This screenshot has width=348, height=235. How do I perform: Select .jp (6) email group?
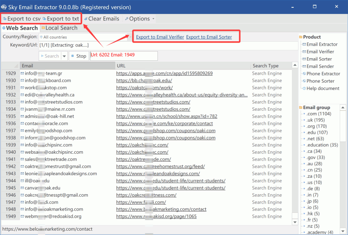coord(312,201)
